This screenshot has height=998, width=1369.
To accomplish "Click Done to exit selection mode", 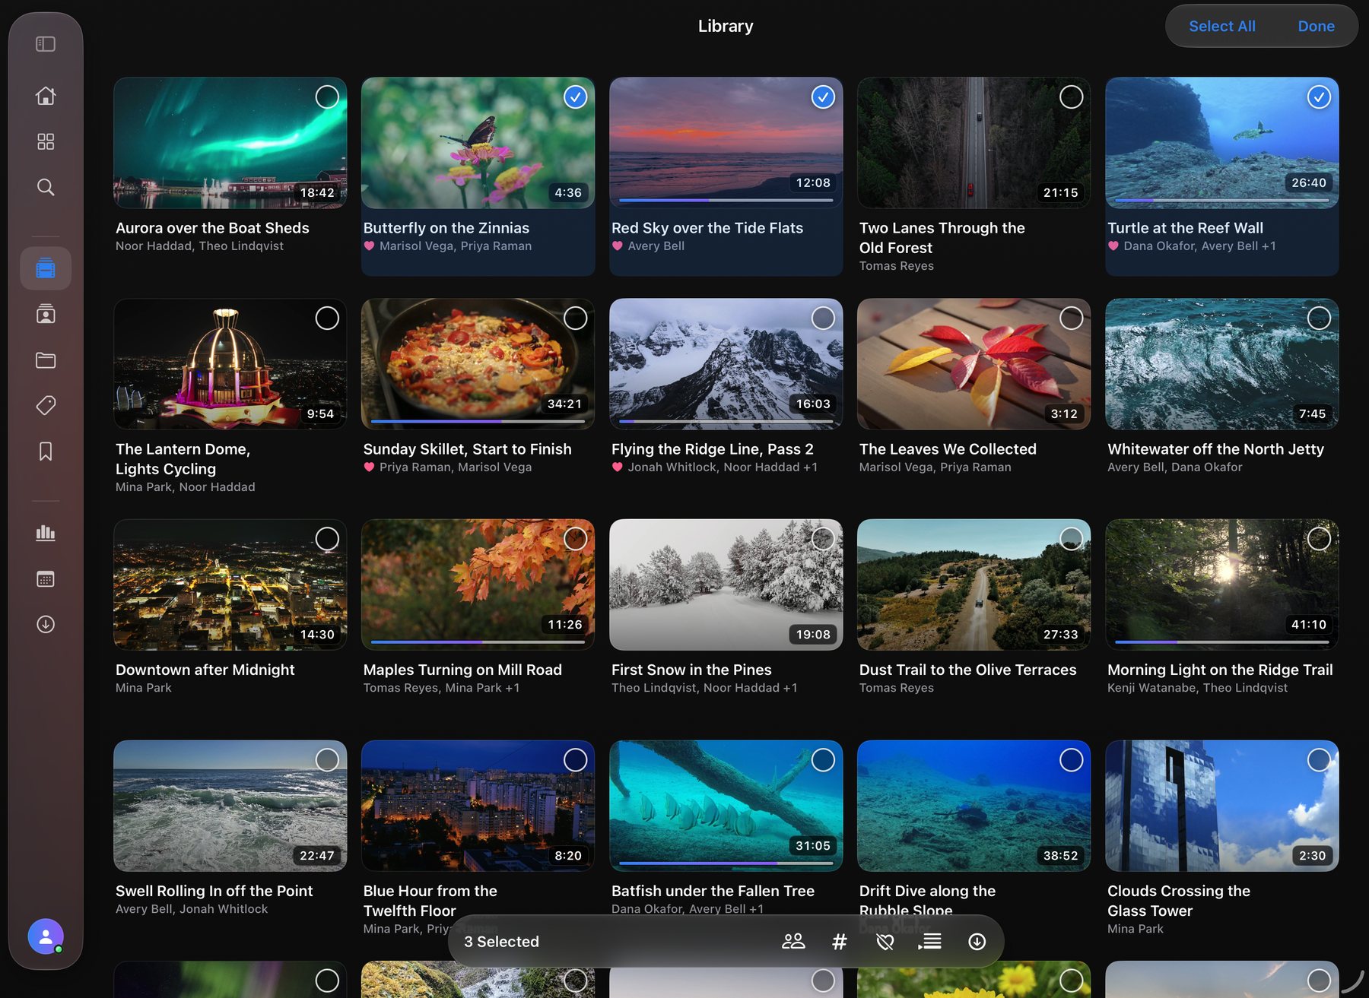I will click(1316, 26).
